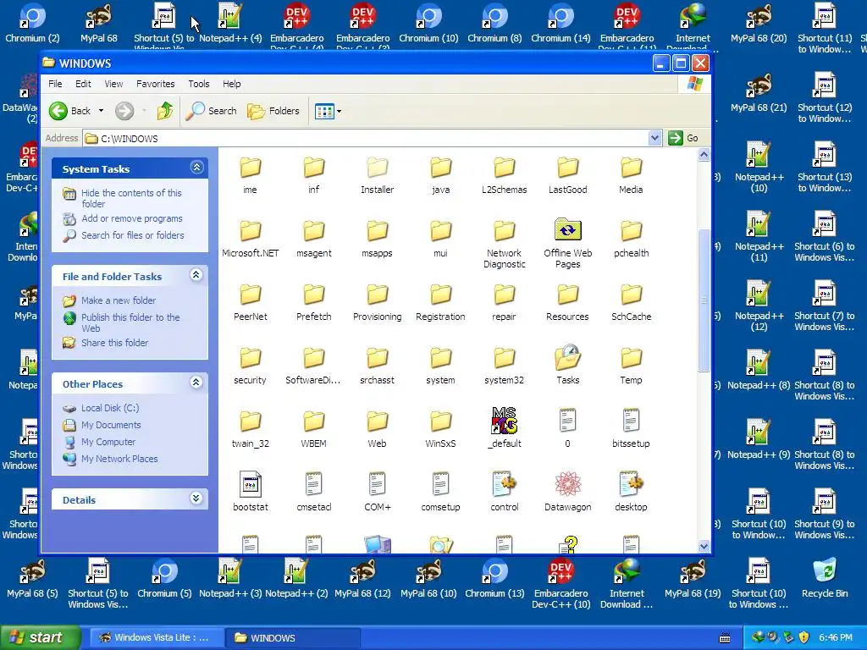Select the Microsoft.NET folder

[x=250, y=240]
